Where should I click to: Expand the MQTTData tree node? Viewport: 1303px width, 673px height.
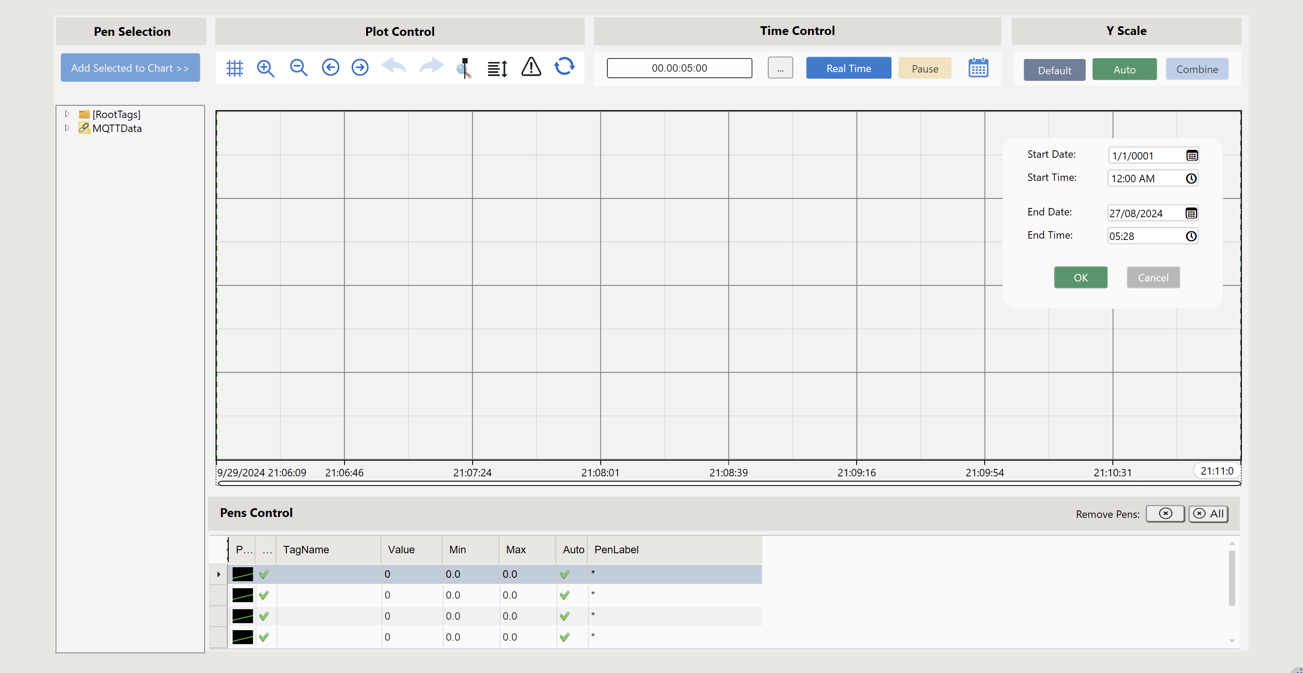[67, 128]
